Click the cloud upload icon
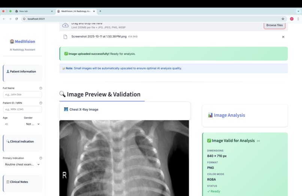 (65, 25)
